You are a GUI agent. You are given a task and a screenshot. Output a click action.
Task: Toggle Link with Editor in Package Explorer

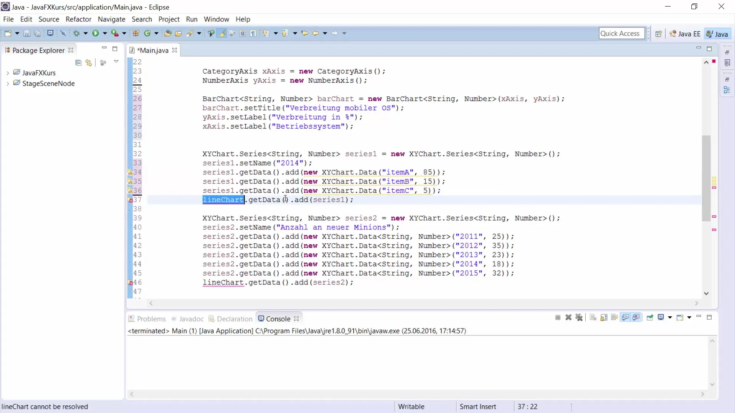click(x=89, y=63)
